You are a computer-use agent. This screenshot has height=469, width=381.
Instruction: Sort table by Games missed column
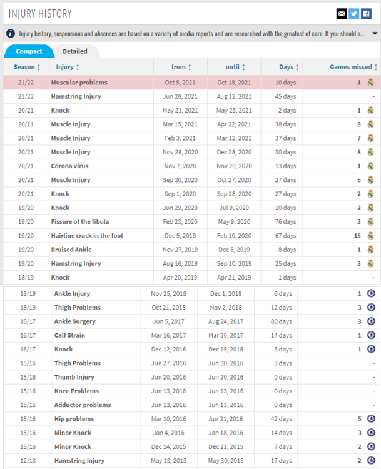click(353, 67)
